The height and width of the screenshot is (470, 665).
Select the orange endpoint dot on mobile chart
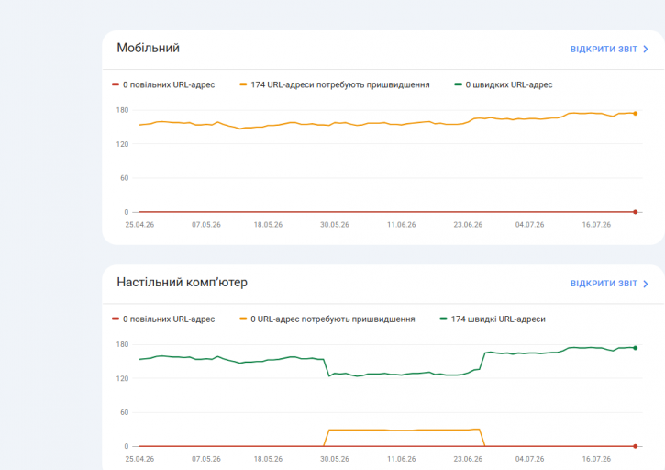point(636,113)
